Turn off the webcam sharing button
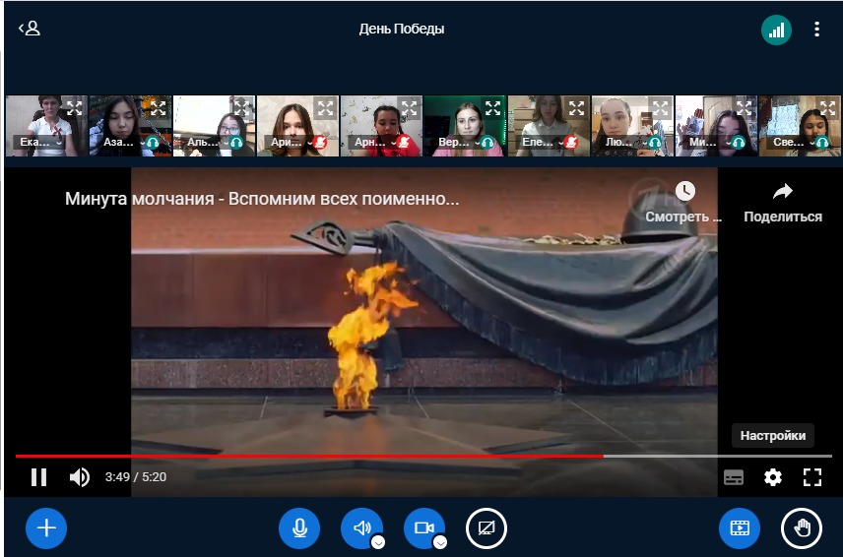This screenshot has height=557, width=843. tap(423, 528)
